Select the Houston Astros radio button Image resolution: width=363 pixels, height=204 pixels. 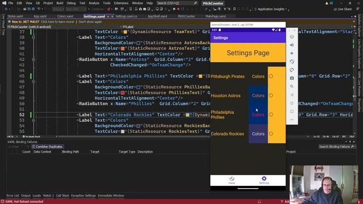(271, 95)
